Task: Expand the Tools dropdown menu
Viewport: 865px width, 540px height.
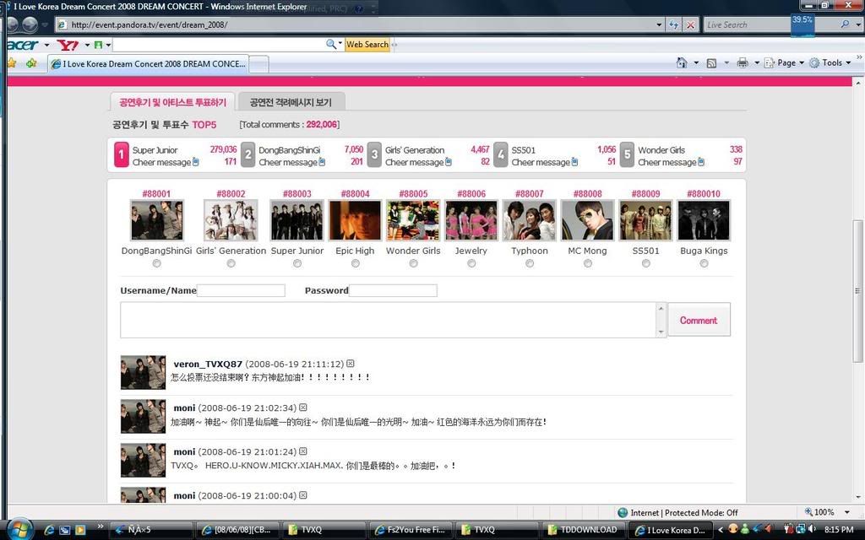Action: (830, 62)
